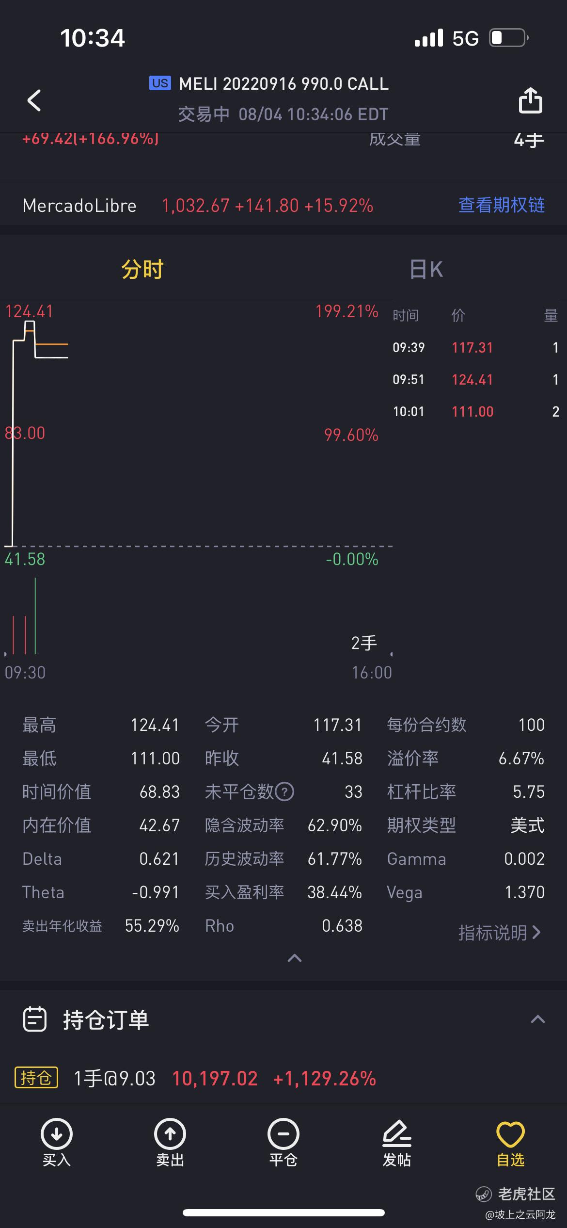Switch to the 日K tab
Viewport: 567px width, 1228px height.
(426, 269)
